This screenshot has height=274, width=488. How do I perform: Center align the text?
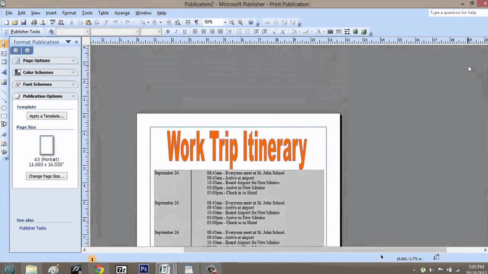(x=204, y=32)
